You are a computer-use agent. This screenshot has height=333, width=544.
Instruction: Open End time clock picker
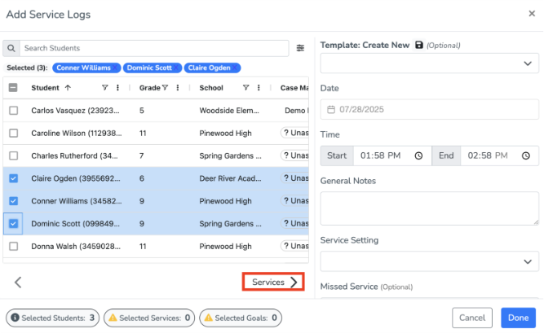coord(526,156)
